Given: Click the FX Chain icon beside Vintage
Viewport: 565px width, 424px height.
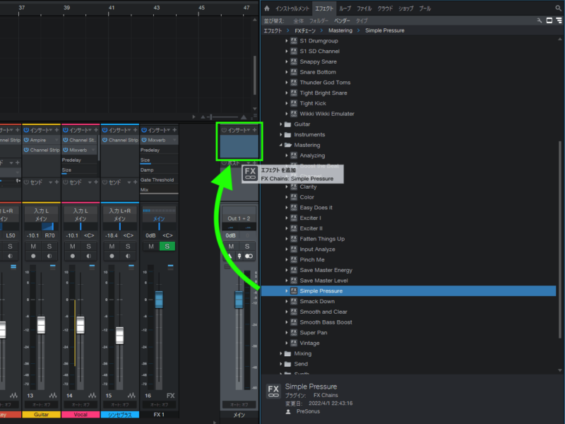Looking at the screenshot, I should click(294, 343).
